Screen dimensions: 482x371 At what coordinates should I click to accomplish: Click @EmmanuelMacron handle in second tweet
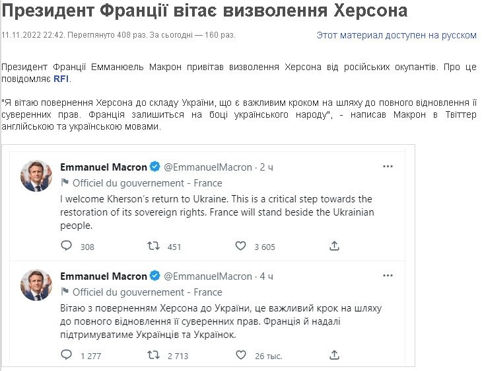207,276
